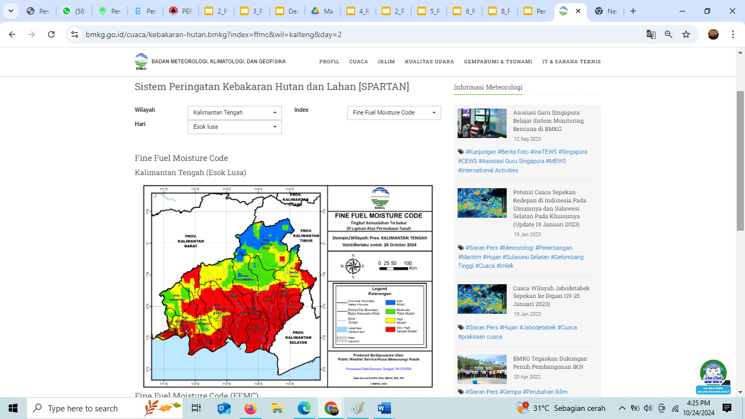The image size is (745, 419).
Task: Open the notification center icon
Action: [727, 408]
